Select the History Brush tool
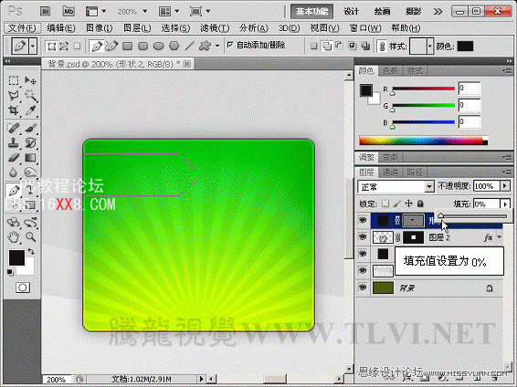The image size is (517, 387). 31,142
